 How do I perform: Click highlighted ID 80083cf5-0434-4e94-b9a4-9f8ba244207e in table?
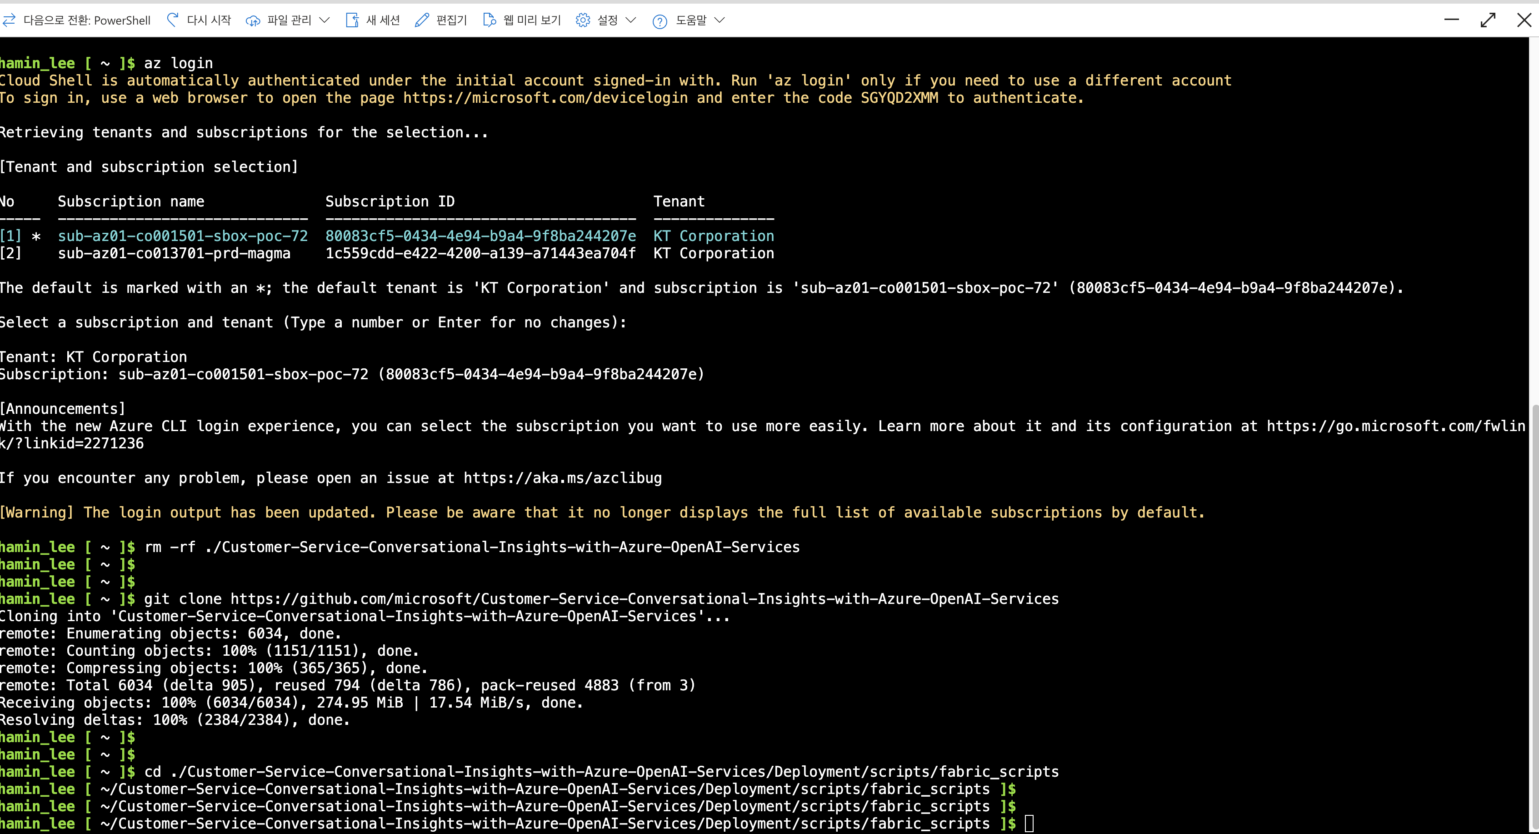tap(480, 236)
